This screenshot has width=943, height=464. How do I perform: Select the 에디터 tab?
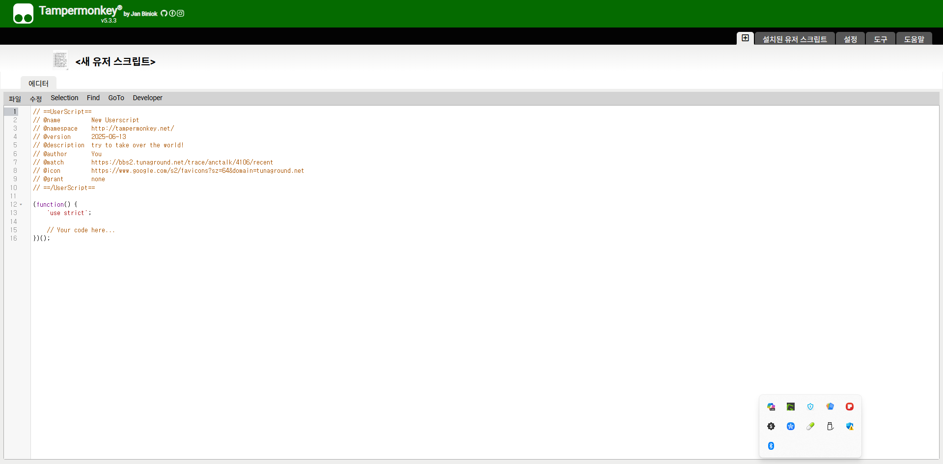[38, 83]
